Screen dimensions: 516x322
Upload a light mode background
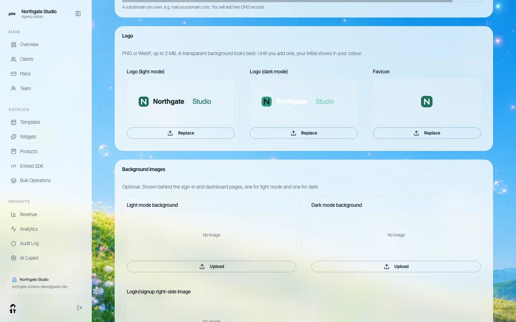(x=211, y=267)
